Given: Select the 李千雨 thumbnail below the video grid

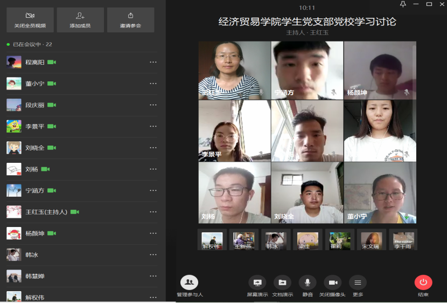Looking at the screenshot, I should tap(403, 241).
